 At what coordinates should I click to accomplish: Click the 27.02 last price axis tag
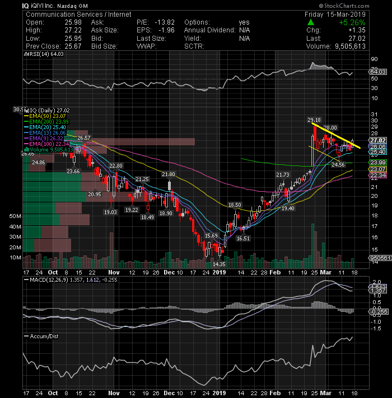pos(378,140)
